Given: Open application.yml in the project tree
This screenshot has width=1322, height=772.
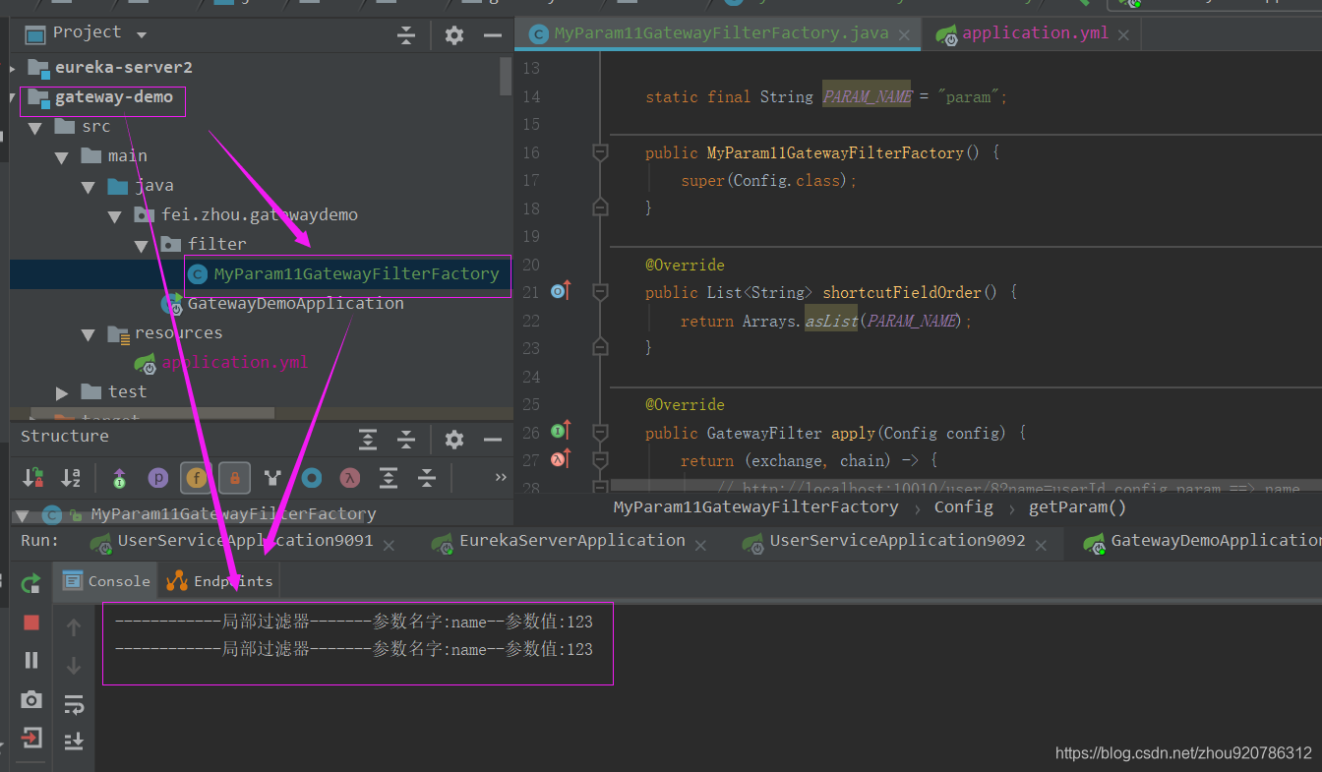Looking at the screenshot, I should (x=235, y=362).
